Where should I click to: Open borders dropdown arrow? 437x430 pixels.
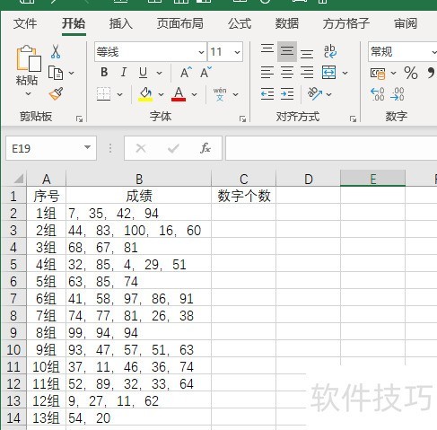(x=119, y=94)
